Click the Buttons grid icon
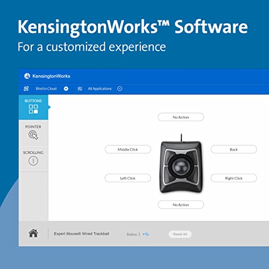Screen dimensions: 269x269 [33, 109]
